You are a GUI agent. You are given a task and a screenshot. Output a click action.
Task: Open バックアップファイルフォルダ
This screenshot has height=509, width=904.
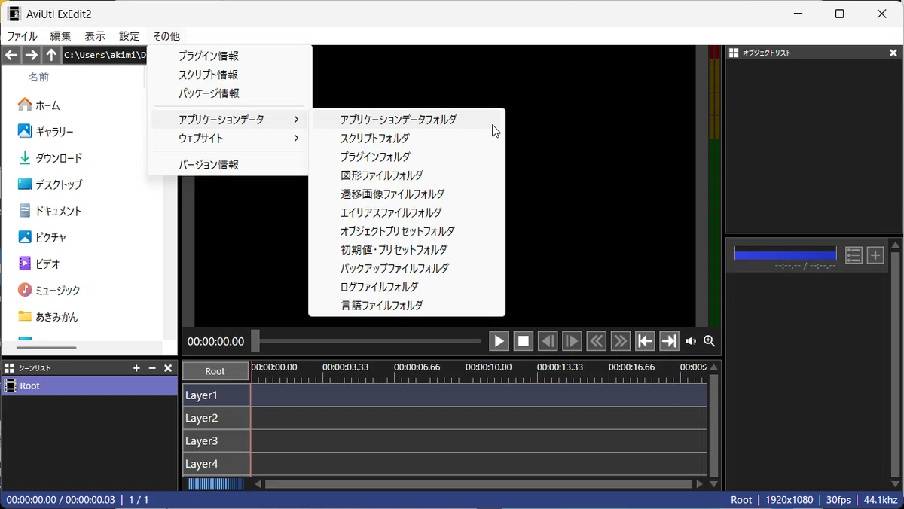click(407, 268)
